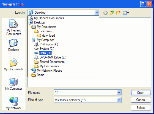Open the My Documents sidebar shortcut

(x=14, y=65)
